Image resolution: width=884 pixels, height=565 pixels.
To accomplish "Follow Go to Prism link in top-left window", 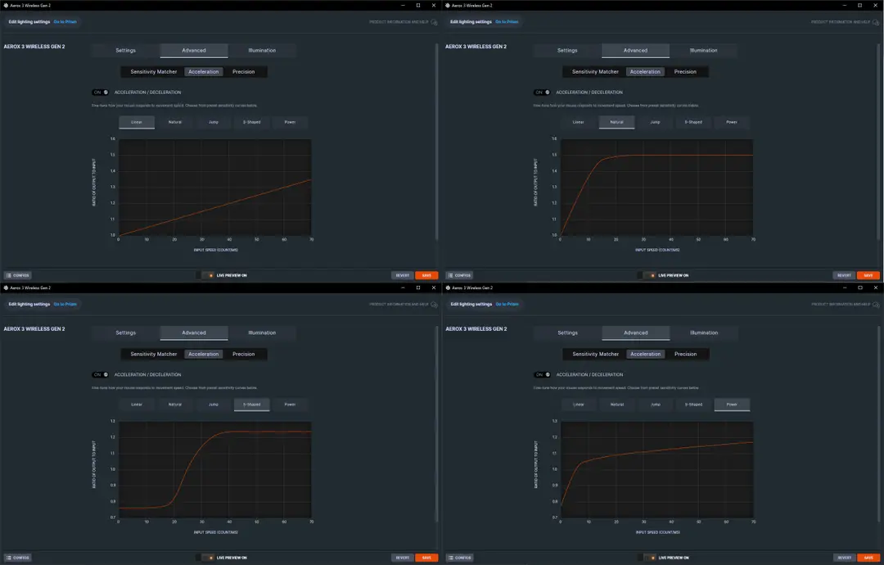I will (65, 22).
